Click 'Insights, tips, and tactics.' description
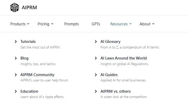This screenshot has height=109, width=188. coord(38,64)
